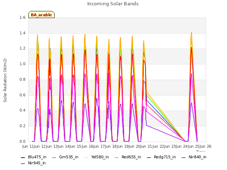
Task: Click the Incoming Solar Bands chart title
Action: 113,4
